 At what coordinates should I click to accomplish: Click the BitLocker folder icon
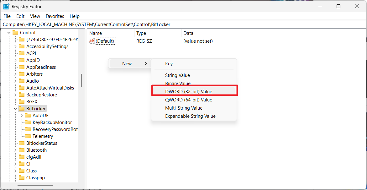click(22, 109)
